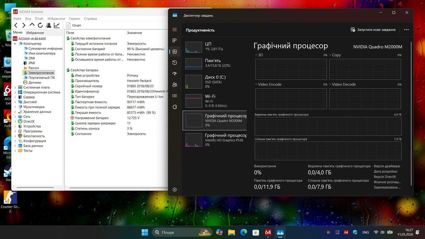Viewport: 425px width, 239px height.
Task: Click AIDA64 forward arrow toolbar icon
Action: pyautogui.click(x=24, y=25)
